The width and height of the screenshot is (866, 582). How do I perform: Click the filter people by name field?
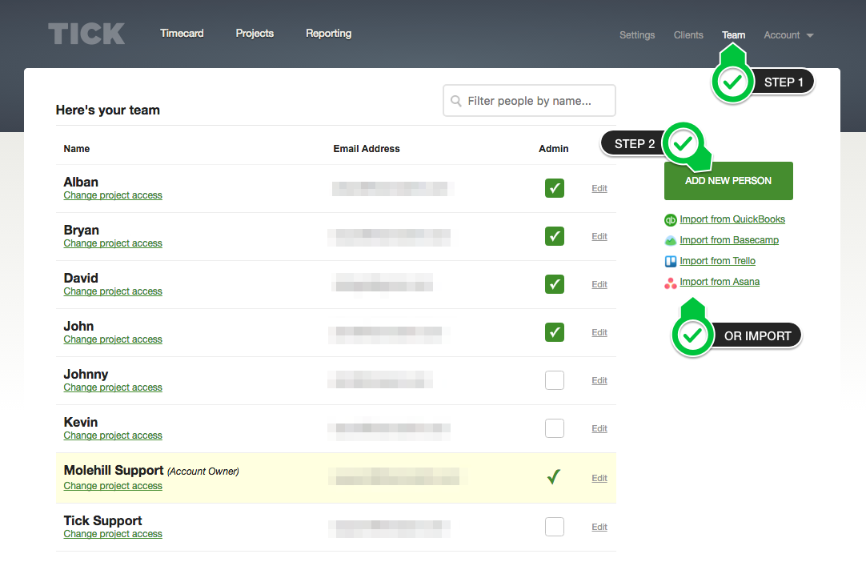[528, 100]
